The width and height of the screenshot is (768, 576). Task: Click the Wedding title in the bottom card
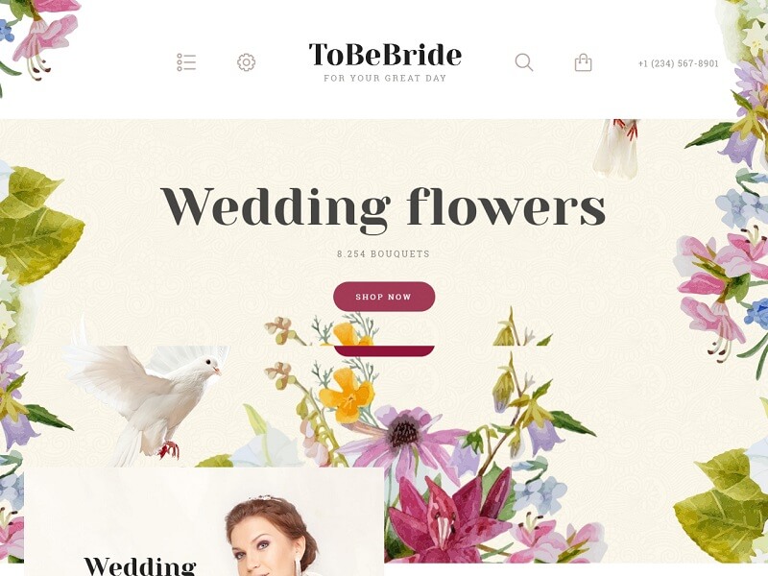point(140,565)
